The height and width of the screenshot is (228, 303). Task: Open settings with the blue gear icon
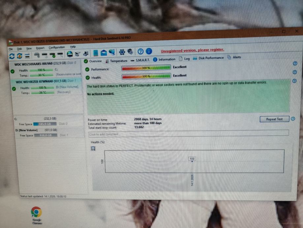point(122,52)
